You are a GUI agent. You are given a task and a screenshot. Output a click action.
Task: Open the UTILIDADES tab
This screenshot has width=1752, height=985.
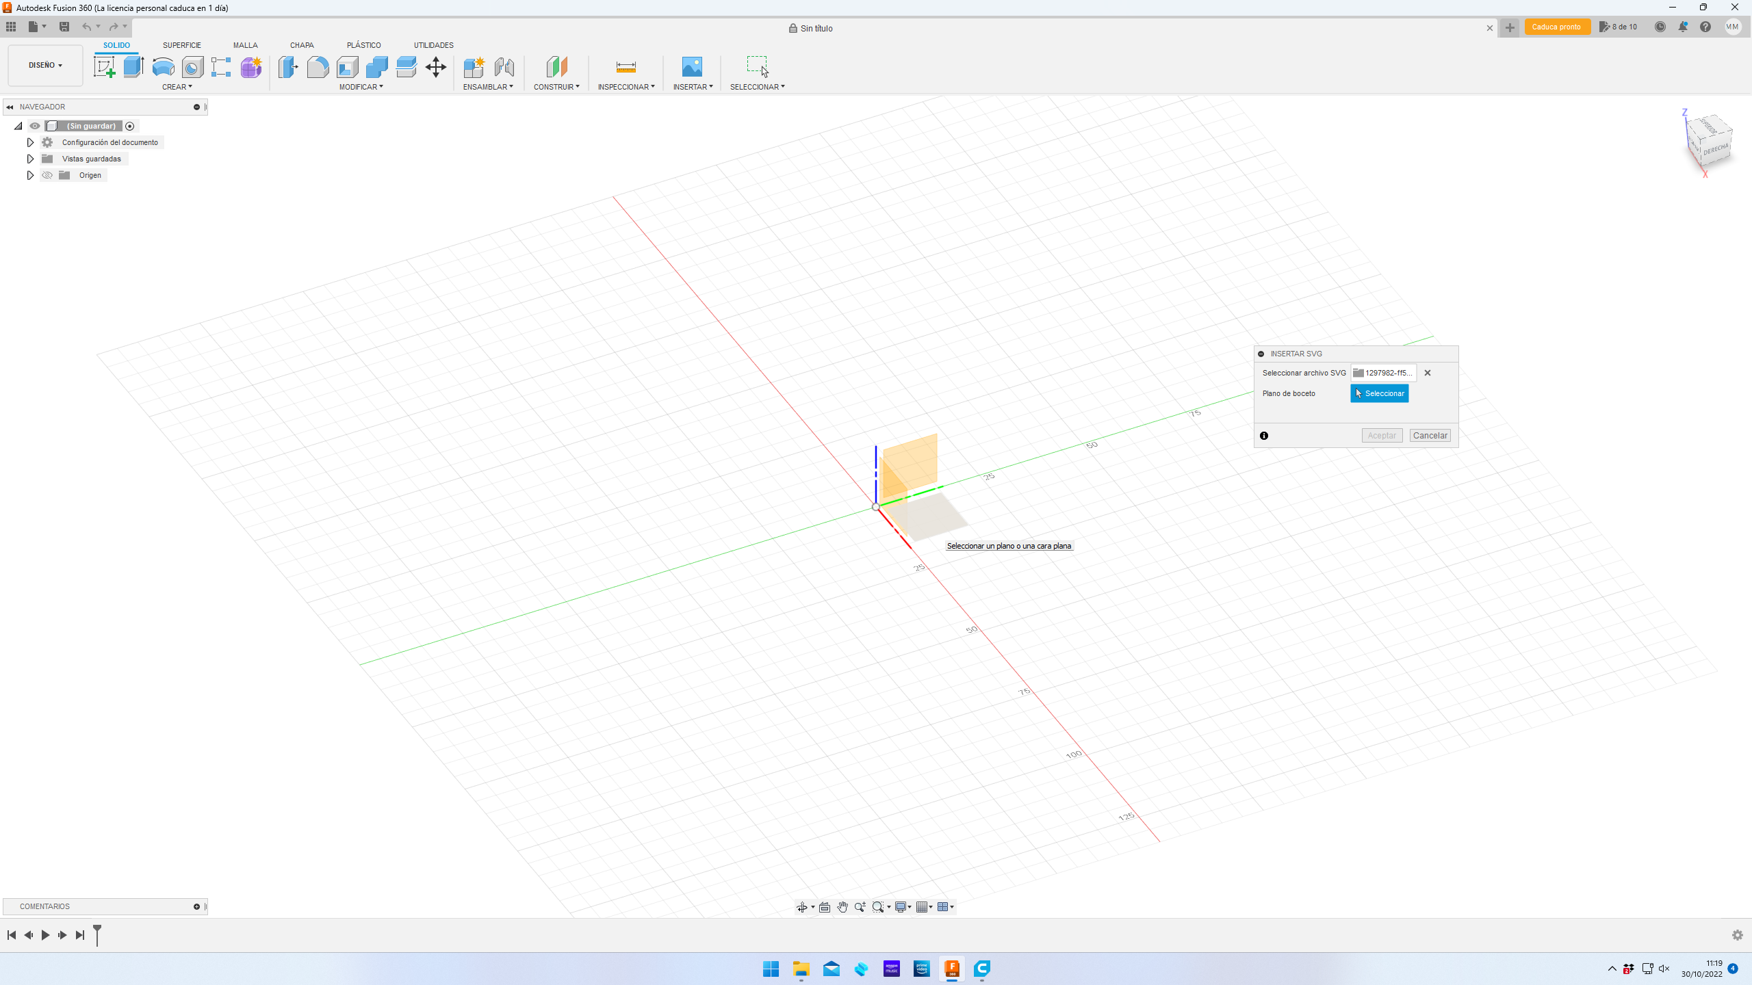[433, 45]
